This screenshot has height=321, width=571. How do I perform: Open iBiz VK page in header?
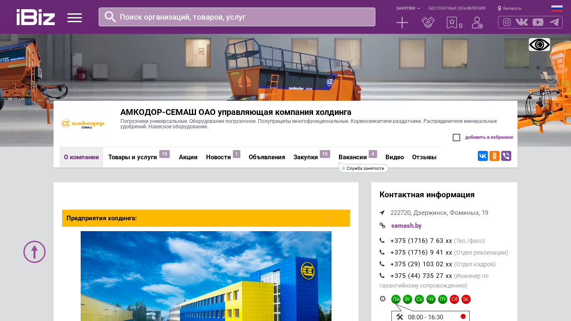[522, 22]
